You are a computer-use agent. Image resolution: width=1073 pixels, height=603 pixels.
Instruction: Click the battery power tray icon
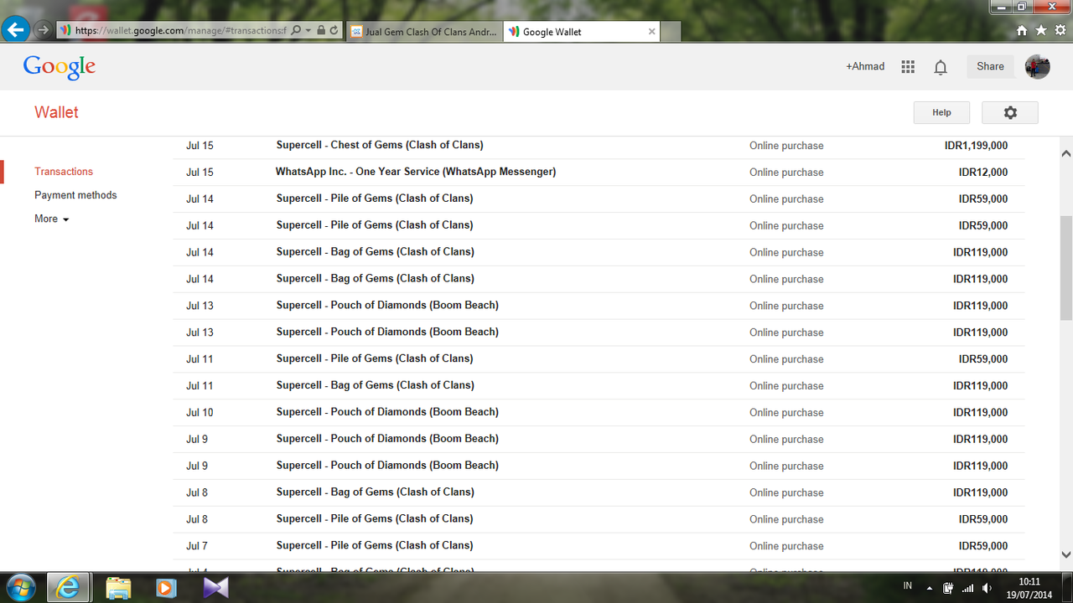pyautogui.click(x=948, y=588)
